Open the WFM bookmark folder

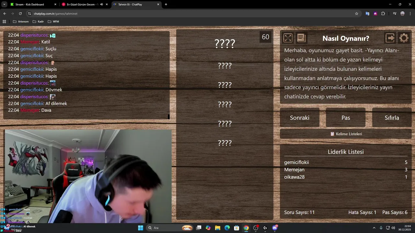(53, 22)
